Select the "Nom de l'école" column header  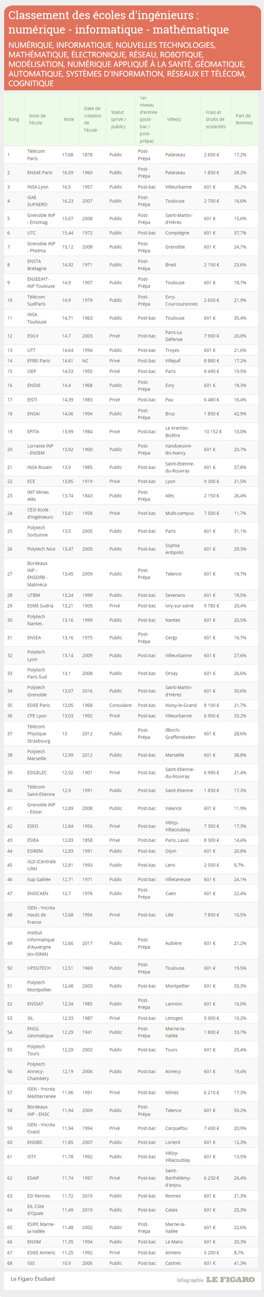(x=37, y=119)
